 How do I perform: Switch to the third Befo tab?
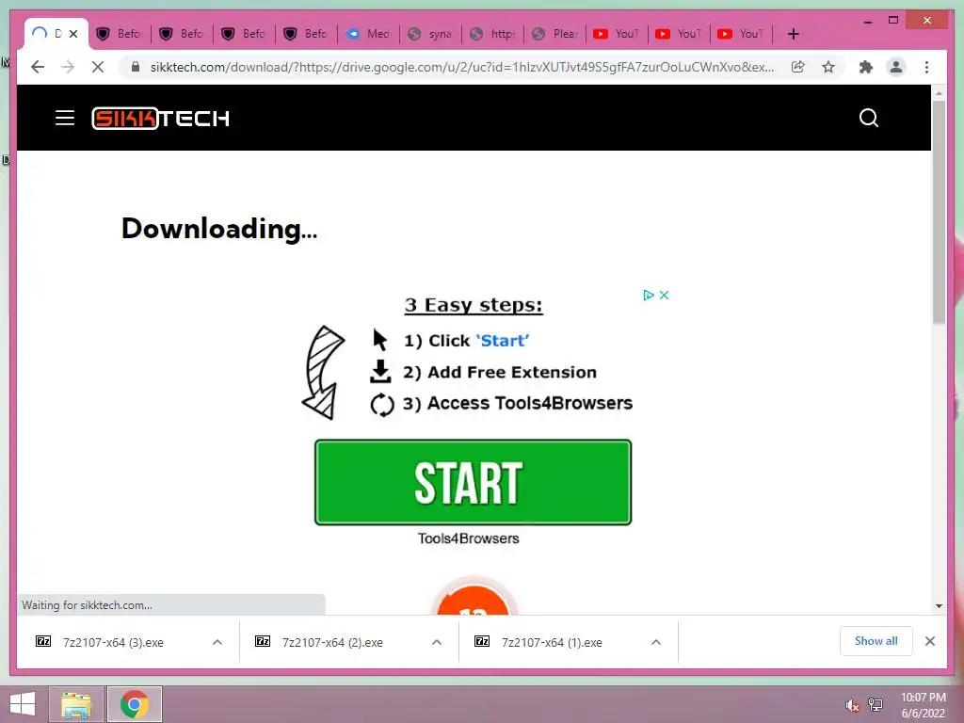pyautogui.click(x=245, y=34)
